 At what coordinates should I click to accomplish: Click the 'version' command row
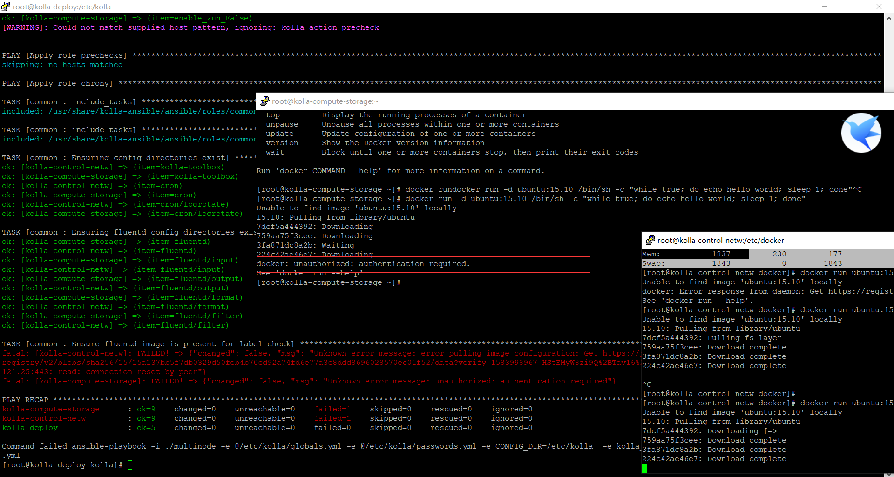point(375,143)
